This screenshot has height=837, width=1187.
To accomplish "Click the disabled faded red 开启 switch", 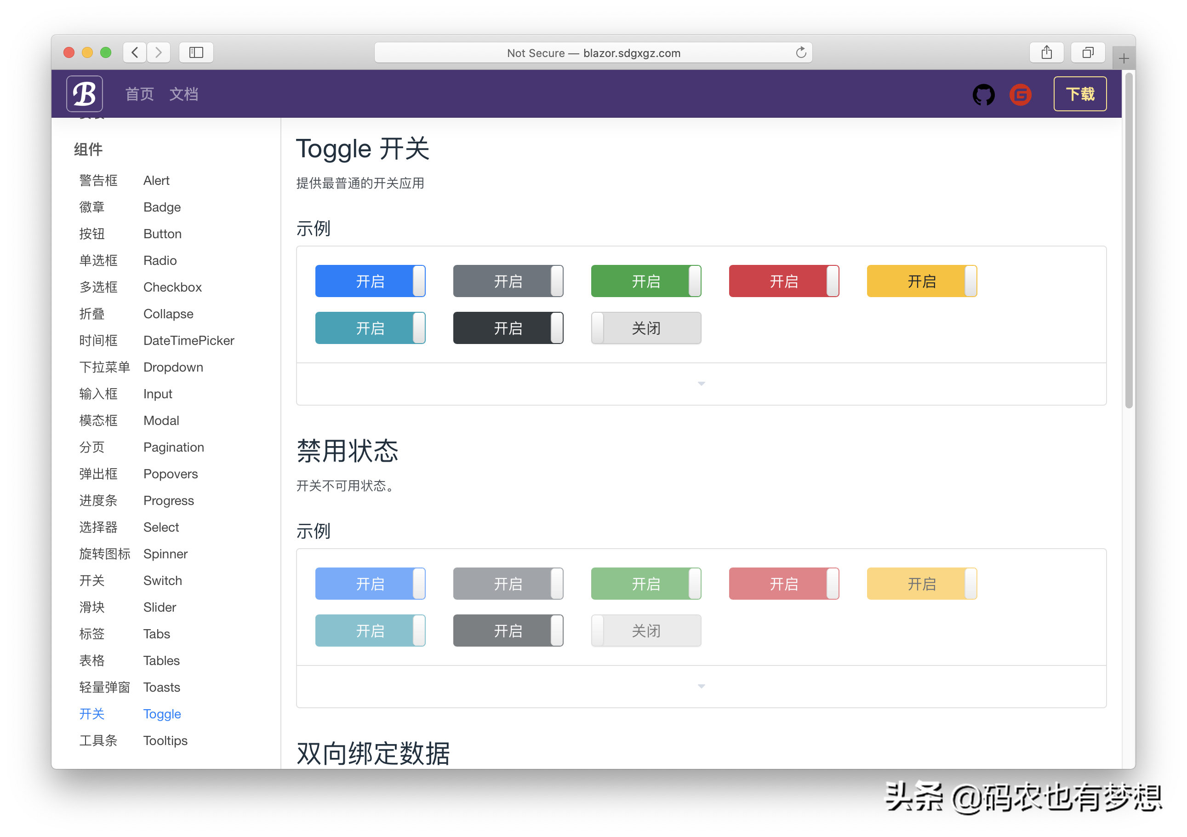I will click(x=784, y=584).
